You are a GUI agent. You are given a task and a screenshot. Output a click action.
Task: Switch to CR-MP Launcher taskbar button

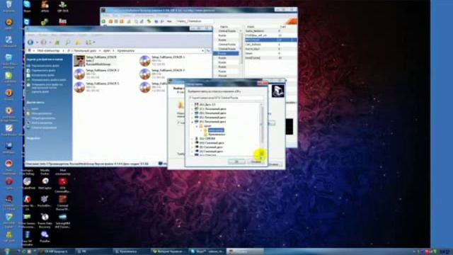click(x=56, y=251)
